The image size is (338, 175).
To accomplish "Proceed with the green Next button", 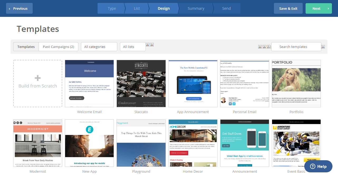I will pyautogui.click(x=319, y=8).
